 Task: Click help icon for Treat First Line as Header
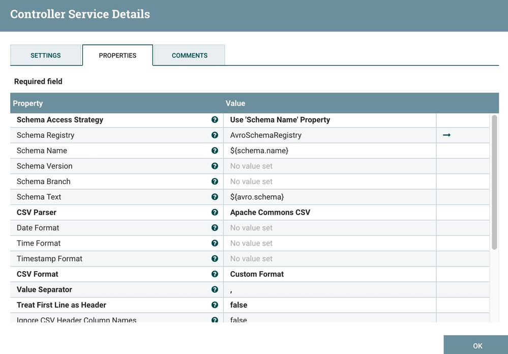[215, 305]
